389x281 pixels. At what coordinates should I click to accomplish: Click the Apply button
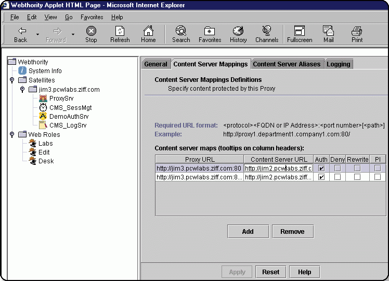[237, 272]
